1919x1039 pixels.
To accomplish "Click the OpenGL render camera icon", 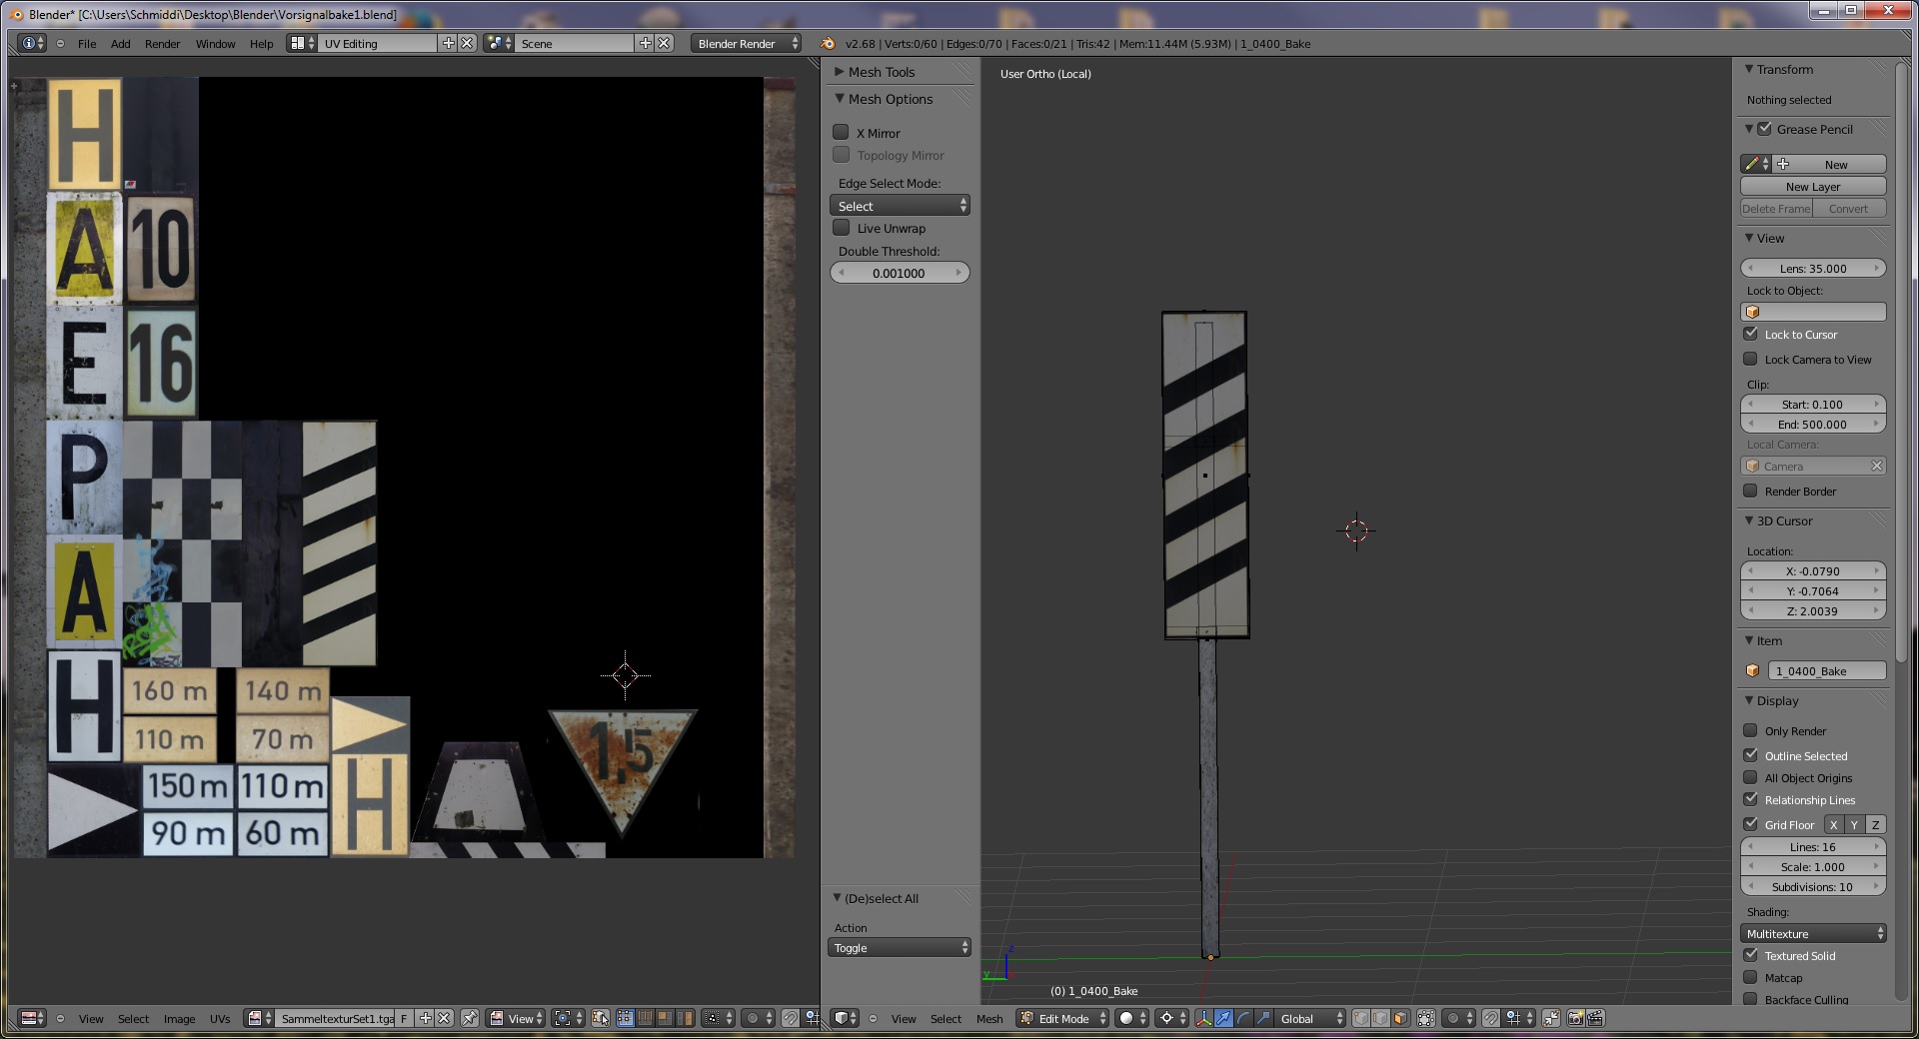I will 1575,1018.
